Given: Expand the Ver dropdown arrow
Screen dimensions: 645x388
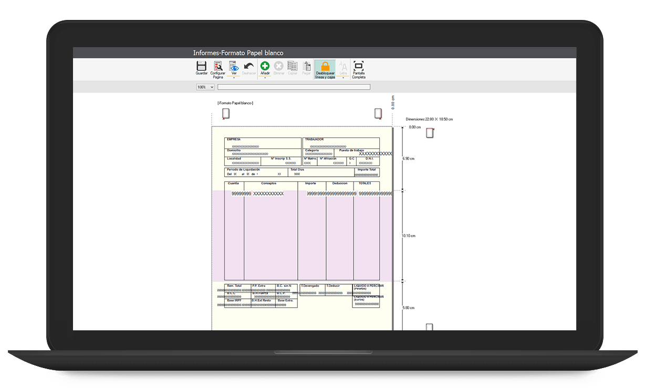Looking at the screenshot, I should point(234,78).
